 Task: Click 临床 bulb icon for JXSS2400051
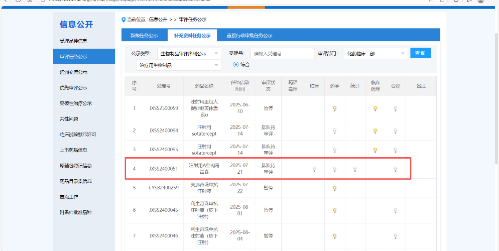click(x=314, y=169)
